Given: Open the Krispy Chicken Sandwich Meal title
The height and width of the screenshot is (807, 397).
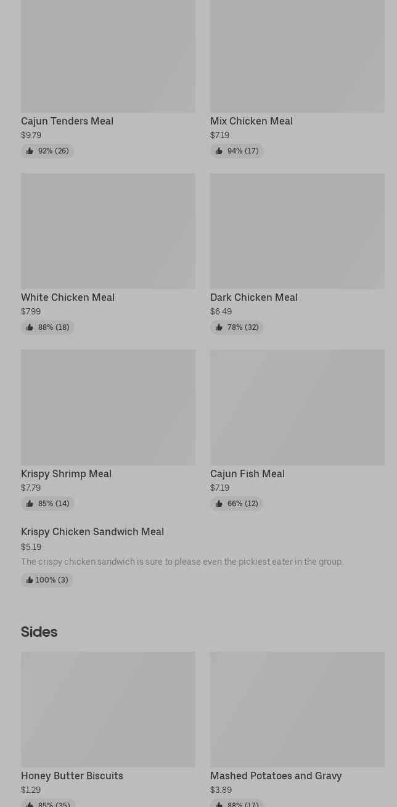Looking at the screenshot, I should click(92, 531).
